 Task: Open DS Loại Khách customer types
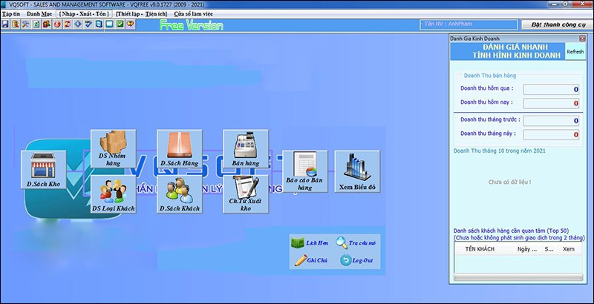coord(113,194)
